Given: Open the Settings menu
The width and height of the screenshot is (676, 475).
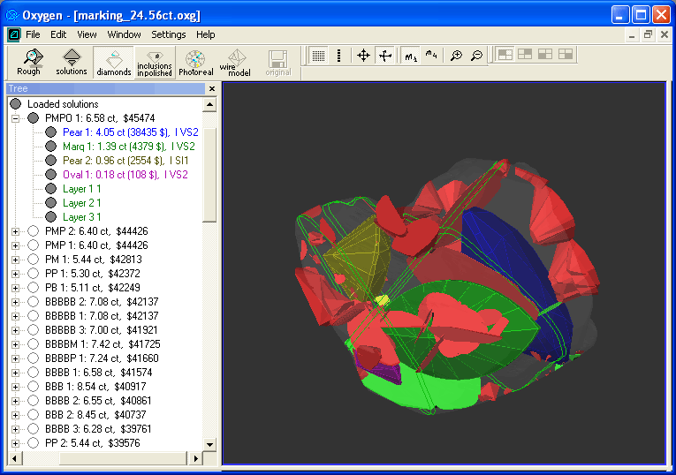Looking at the screenshot, I should [168, 34].
